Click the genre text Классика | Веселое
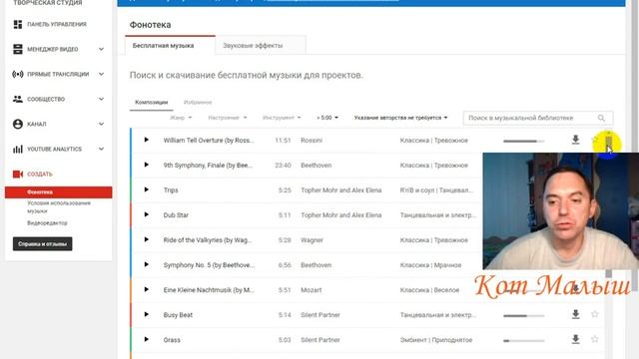Image resolution: width=639 pixels, height=359 pixels. [x=429, y=290]
